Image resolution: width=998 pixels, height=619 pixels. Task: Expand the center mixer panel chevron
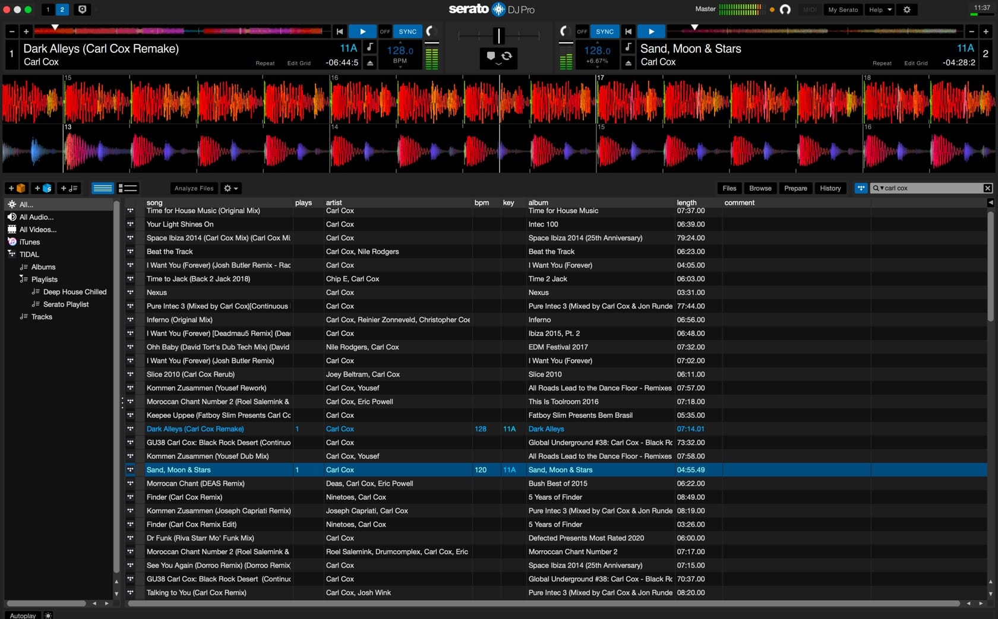click(498, 64)
